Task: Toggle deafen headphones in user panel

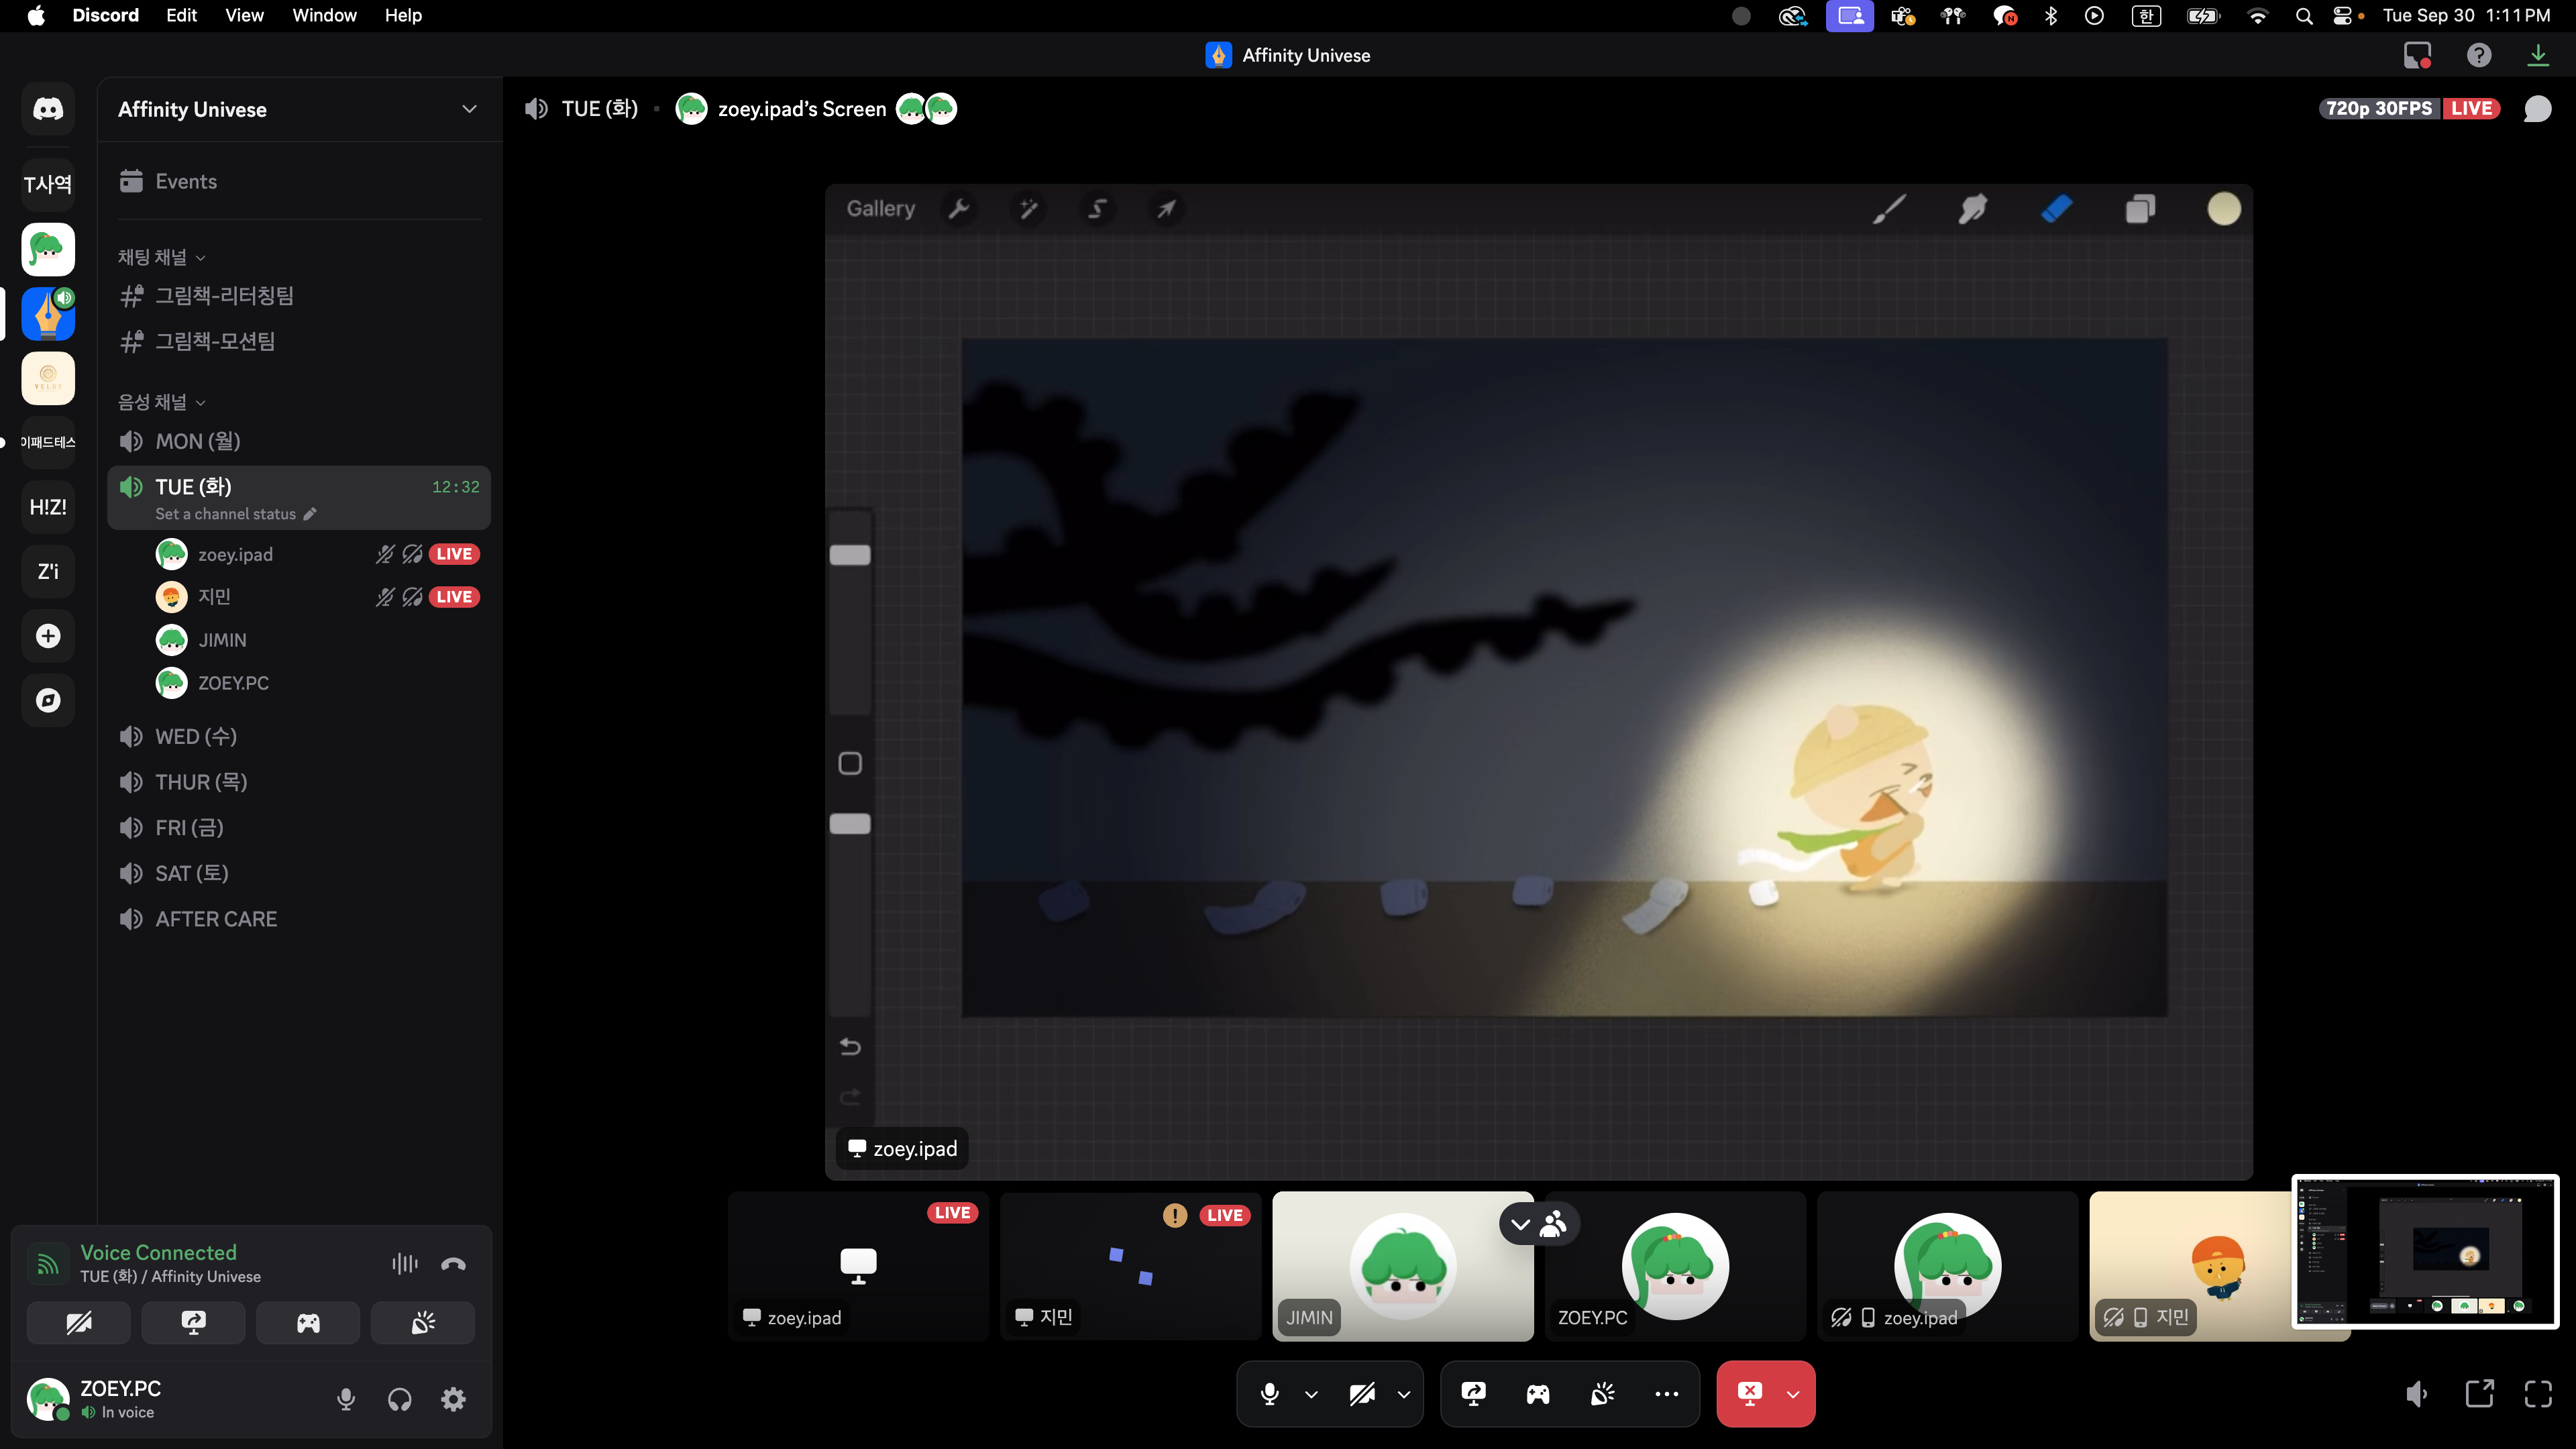Action: (x=399, y=1398)
